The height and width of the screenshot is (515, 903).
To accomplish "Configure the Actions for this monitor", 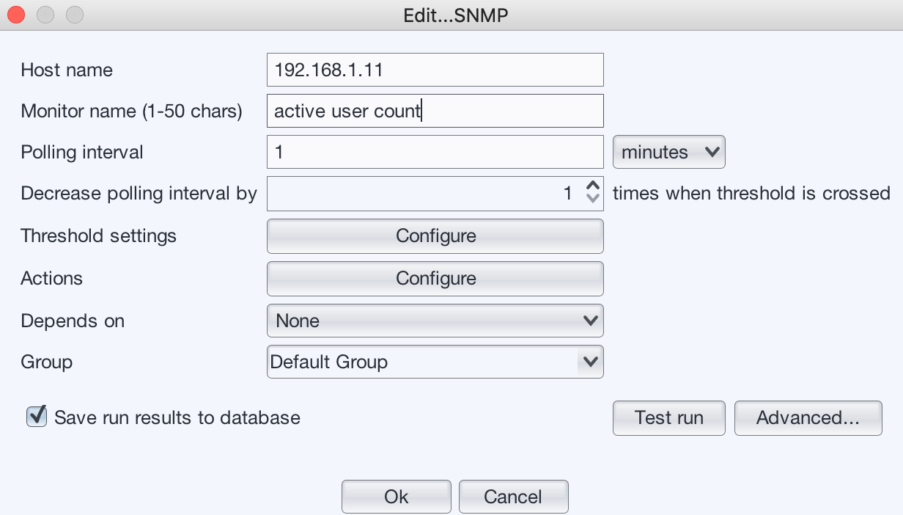I will click(x=435, y=278).
